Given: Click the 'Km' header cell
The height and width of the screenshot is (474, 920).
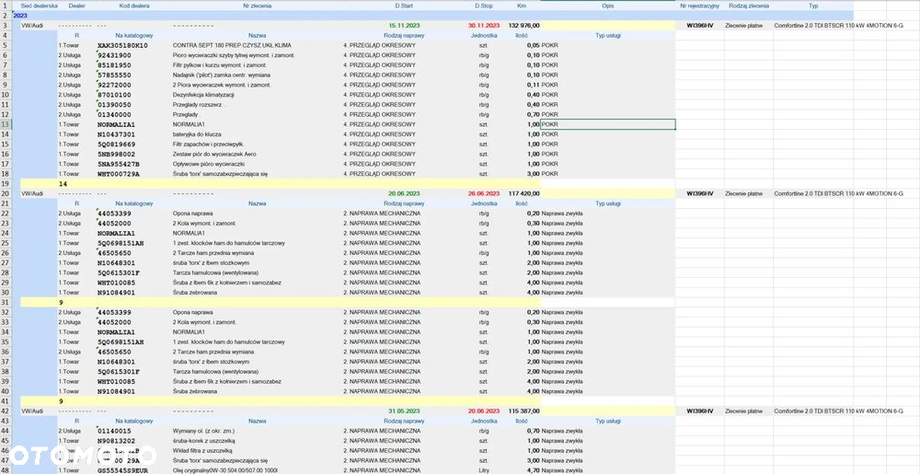Looking at the screenshot, I should pos(522,6).
